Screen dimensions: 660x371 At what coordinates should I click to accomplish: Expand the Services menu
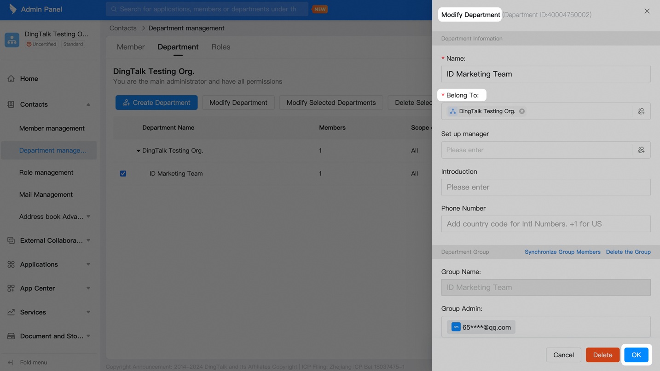coord(88,312)
